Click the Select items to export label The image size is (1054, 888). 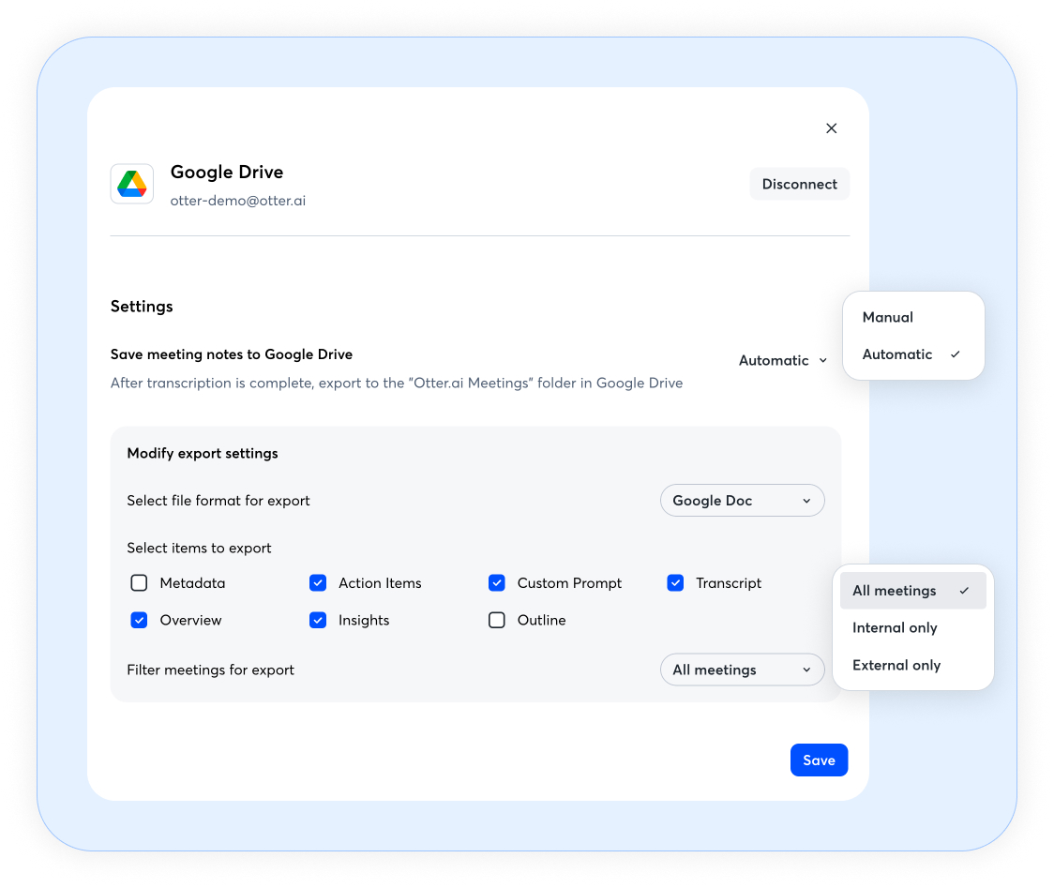tap(199, 548)
